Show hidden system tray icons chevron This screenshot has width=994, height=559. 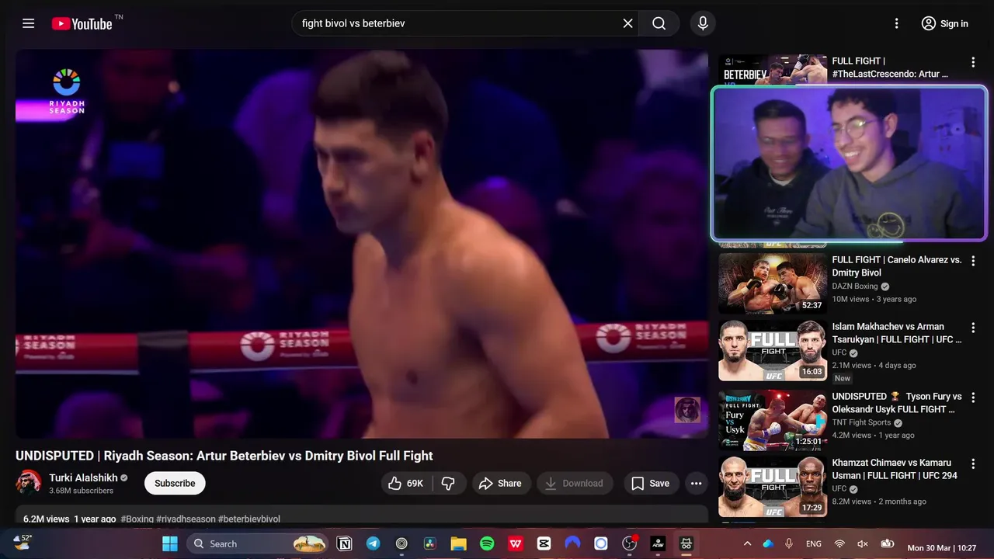747,543
